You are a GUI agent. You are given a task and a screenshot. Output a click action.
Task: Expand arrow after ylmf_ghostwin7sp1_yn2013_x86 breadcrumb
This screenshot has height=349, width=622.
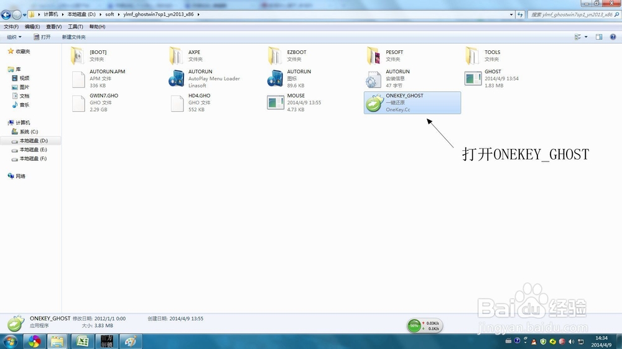198,14
